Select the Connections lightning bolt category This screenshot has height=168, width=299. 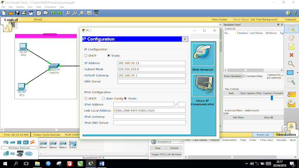coord(32,142)
